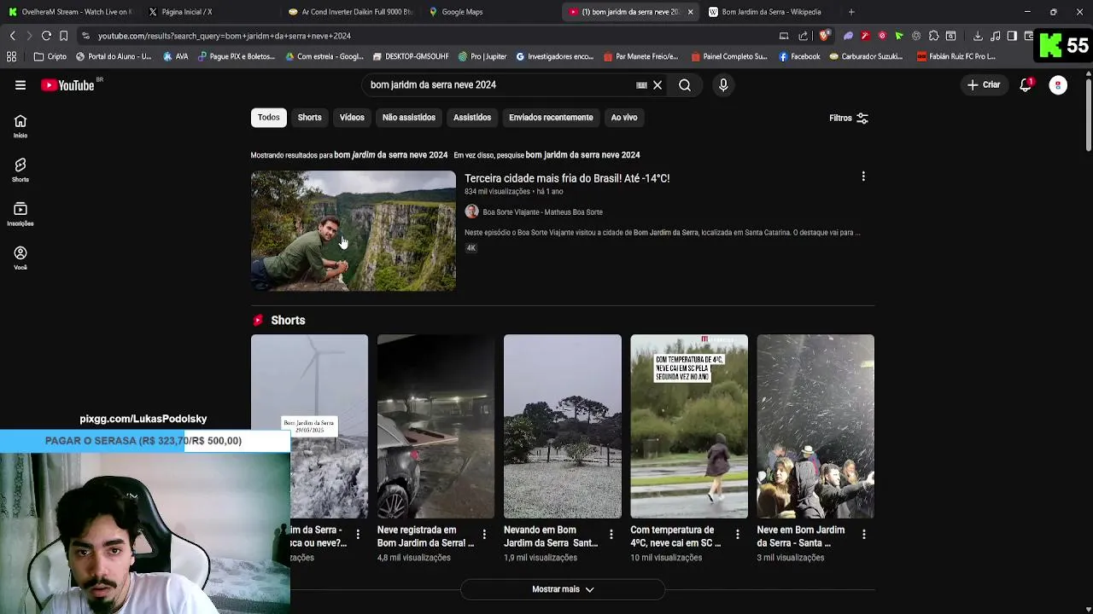The height and width of the screenshot is (614, 1093).
Task: Open more options for Neve registrada short
Action: click(484, 535)
